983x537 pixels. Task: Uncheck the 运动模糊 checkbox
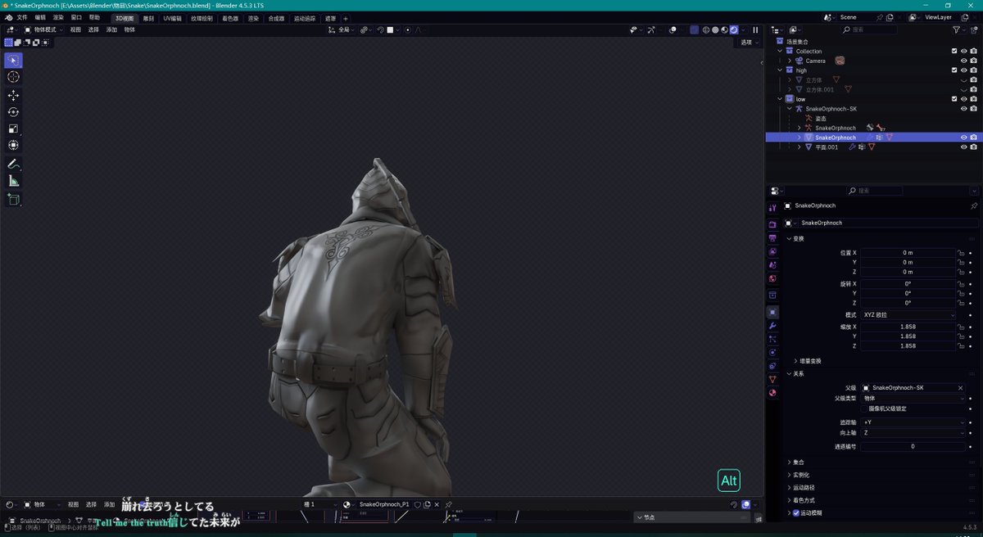[x=795, y=513]
